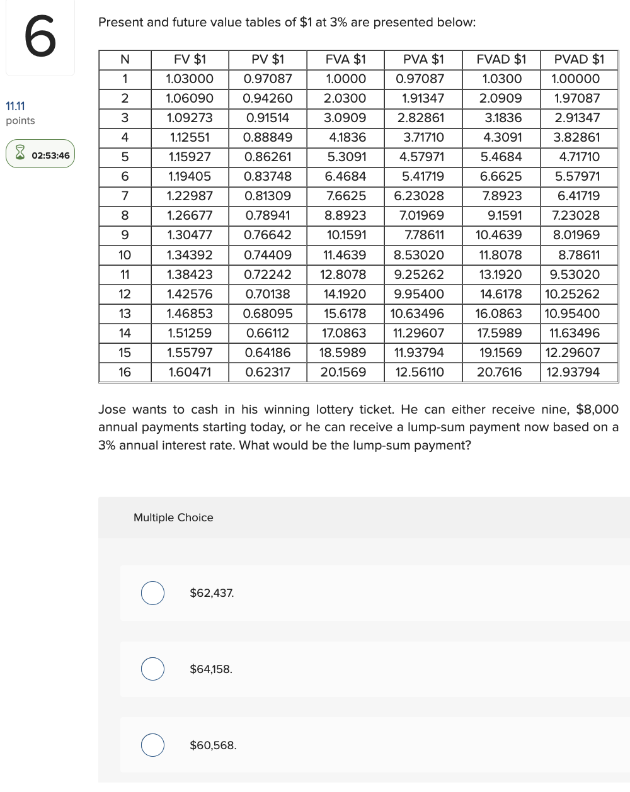Screen dimensions: 630x792
Task: Click the PVAD $1 column header
Action: tap(580, 59)
